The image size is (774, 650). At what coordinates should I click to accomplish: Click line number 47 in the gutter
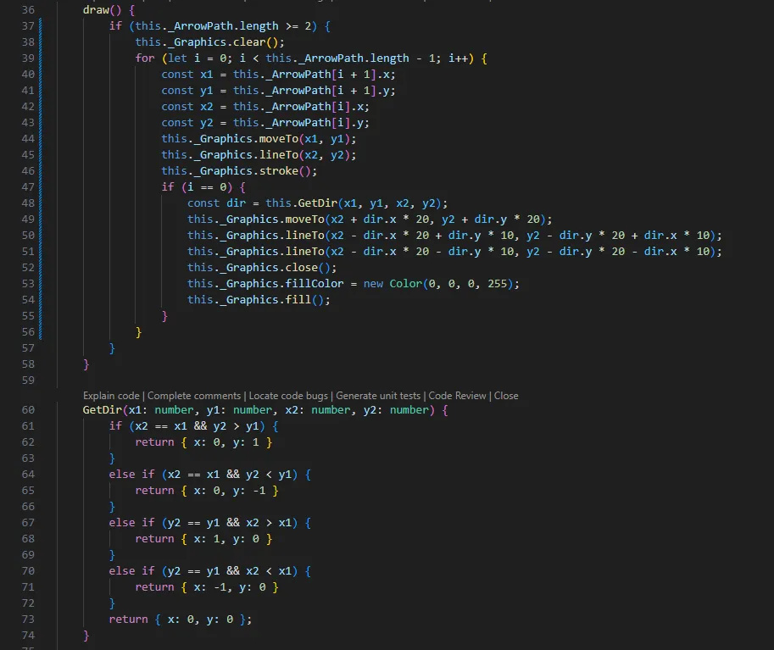point(28,187)
